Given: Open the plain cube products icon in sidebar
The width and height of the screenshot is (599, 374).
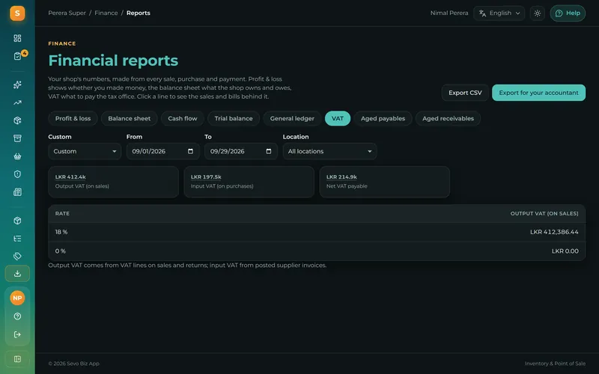Looking at the screenshot, I should [17, 221].
